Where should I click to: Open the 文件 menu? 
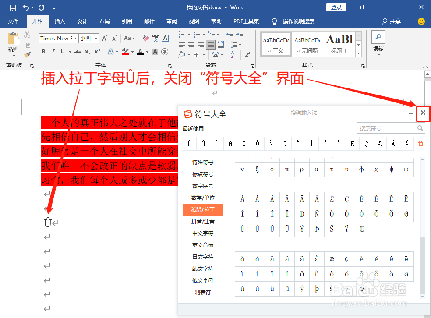(x=13, y=21)
